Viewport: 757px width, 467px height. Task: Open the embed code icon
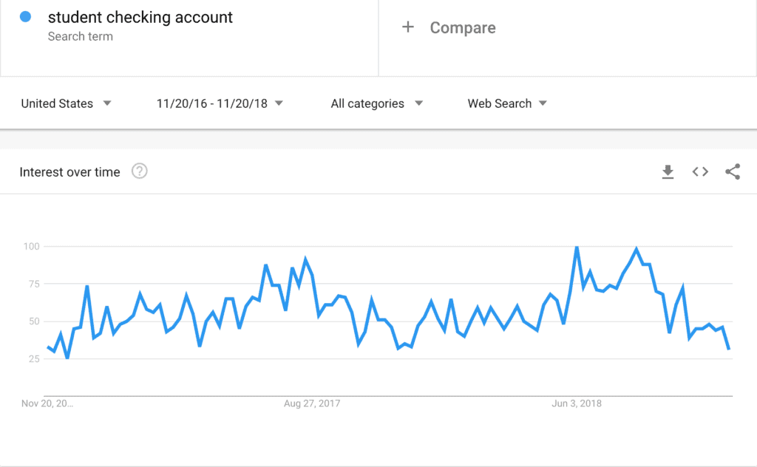(700, 171)
